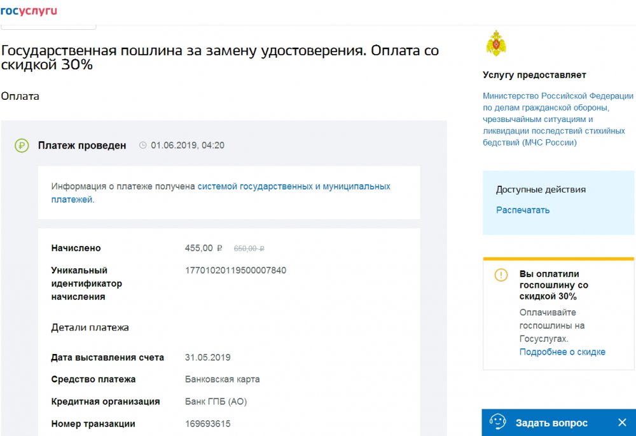Click the МЧС России emblem
Viewport: 636px width, 436px height.
pyautogui.click(x=496, y=44)
